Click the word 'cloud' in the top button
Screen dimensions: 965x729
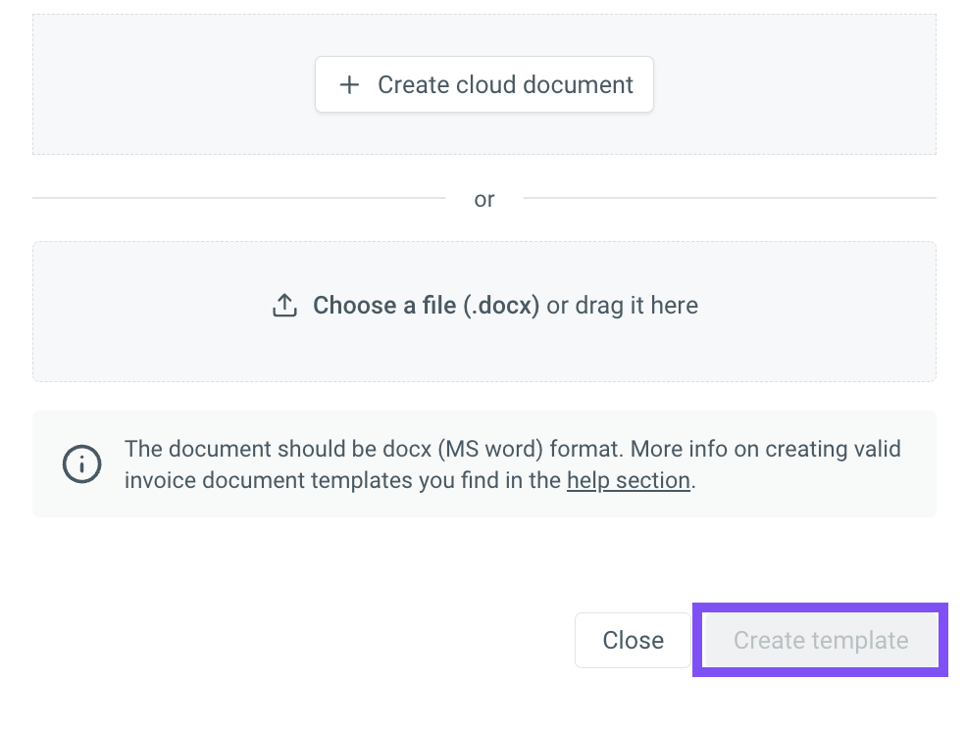click(x=486, y=85)
